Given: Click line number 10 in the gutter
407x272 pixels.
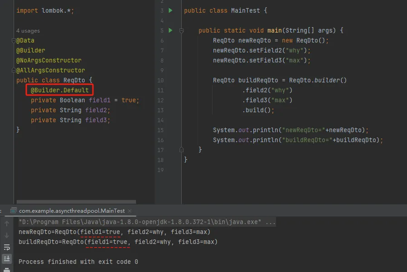Looking at the screenshot, I should click(x=160, y=81).
